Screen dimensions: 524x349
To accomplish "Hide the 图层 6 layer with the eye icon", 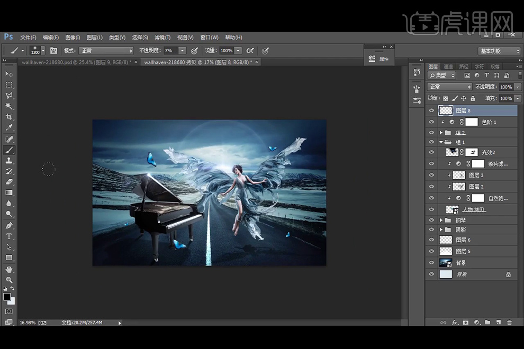I will pyautogui.click(x=431, y=240).
